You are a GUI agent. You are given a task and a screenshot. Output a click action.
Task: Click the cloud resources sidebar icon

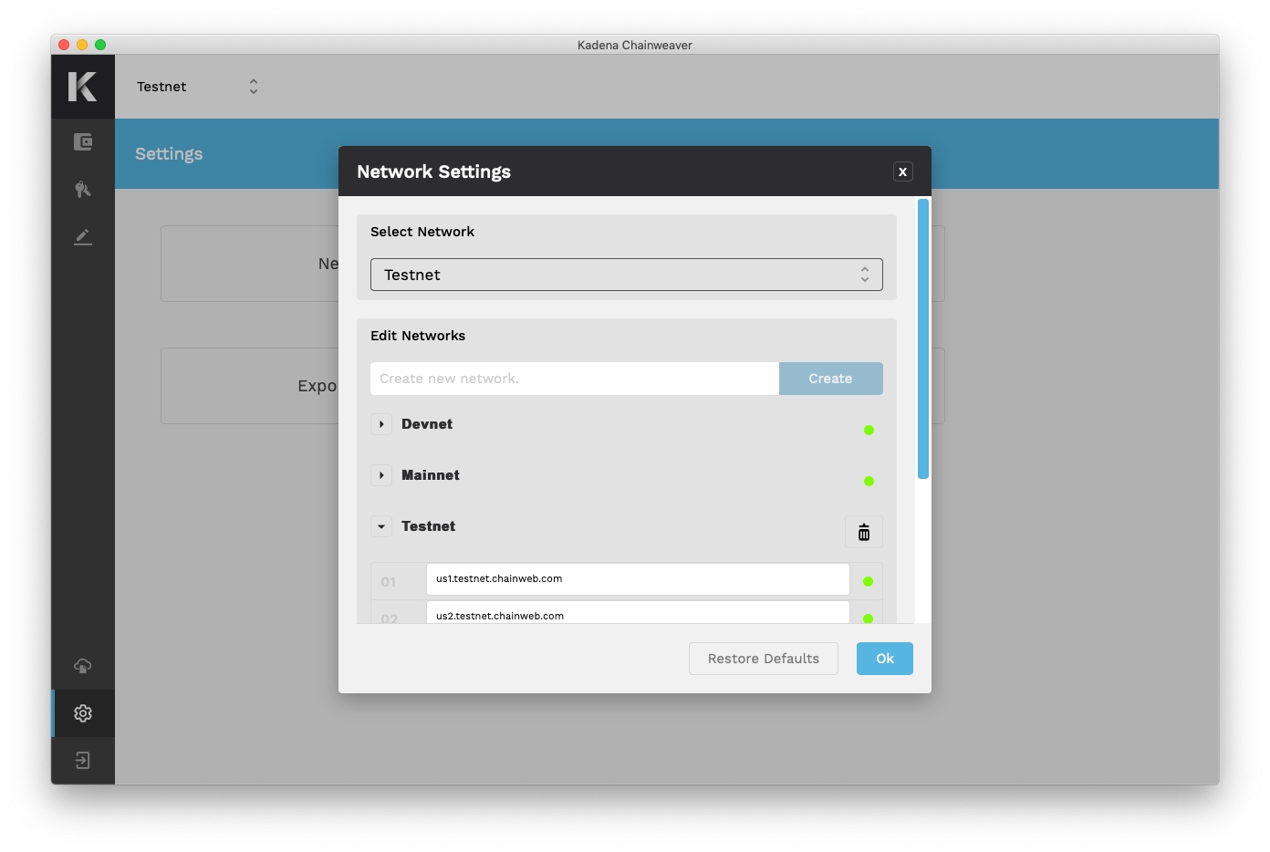[x=83, y=666]
